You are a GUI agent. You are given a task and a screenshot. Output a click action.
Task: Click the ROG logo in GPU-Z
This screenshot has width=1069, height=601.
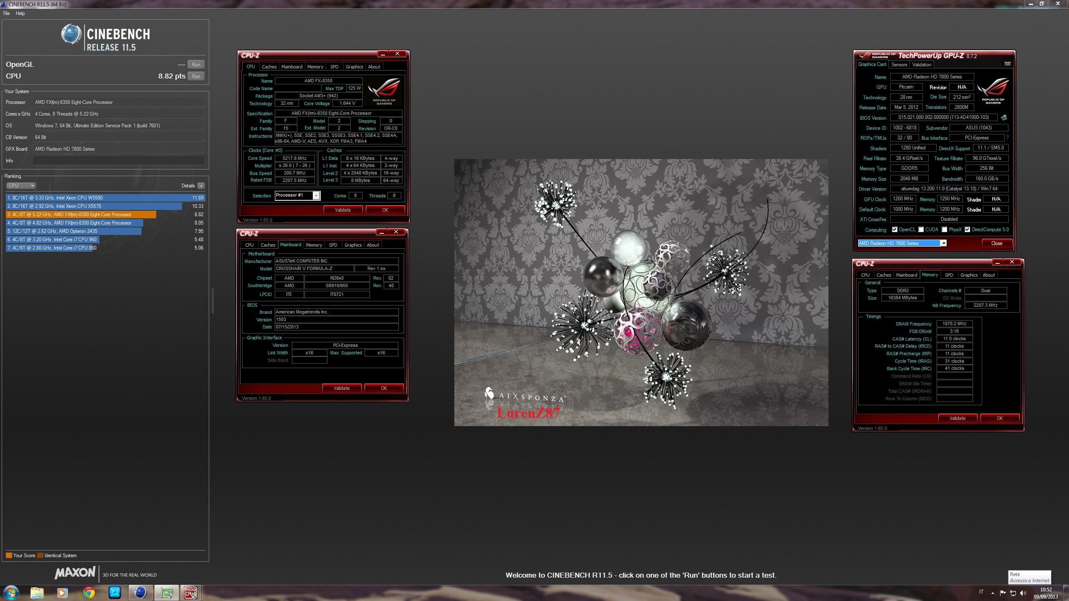(x=993, y=90)
